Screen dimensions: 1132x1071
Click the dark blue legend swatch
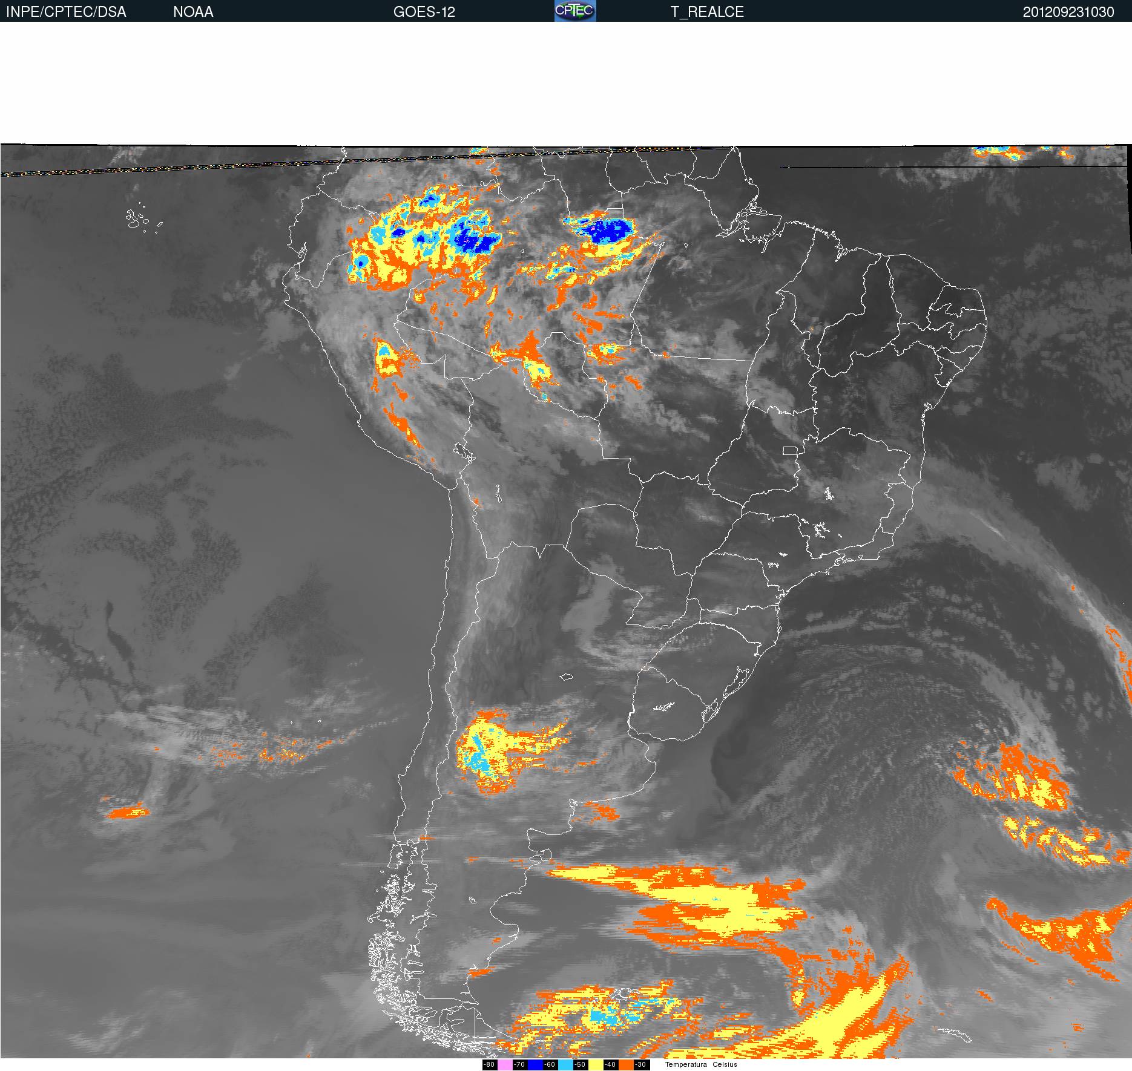(535, 1065)
